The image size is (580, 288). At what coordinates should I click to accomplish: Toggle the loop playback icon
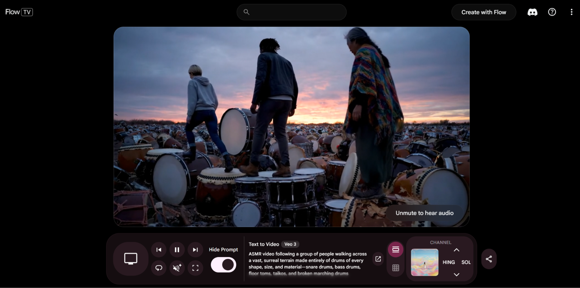point(159,268)
